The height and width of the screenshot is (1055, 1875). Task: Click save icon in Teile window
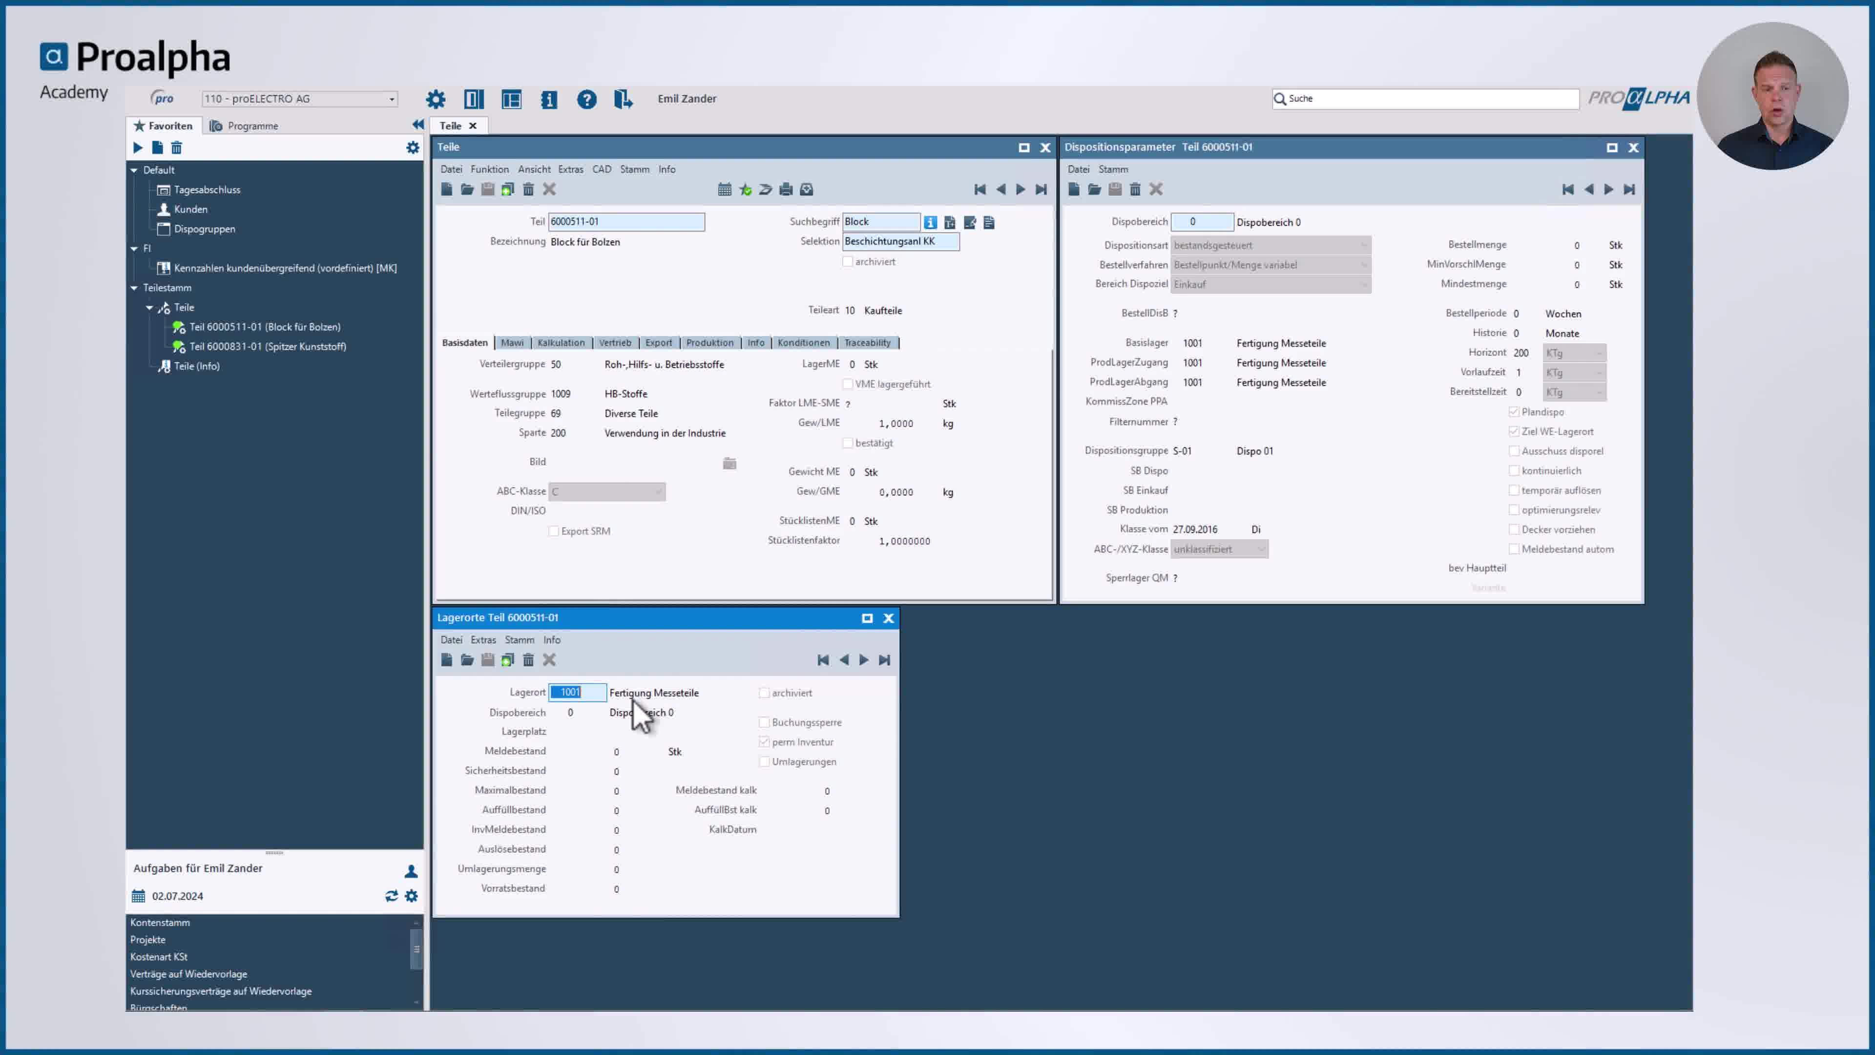point(488,190)
